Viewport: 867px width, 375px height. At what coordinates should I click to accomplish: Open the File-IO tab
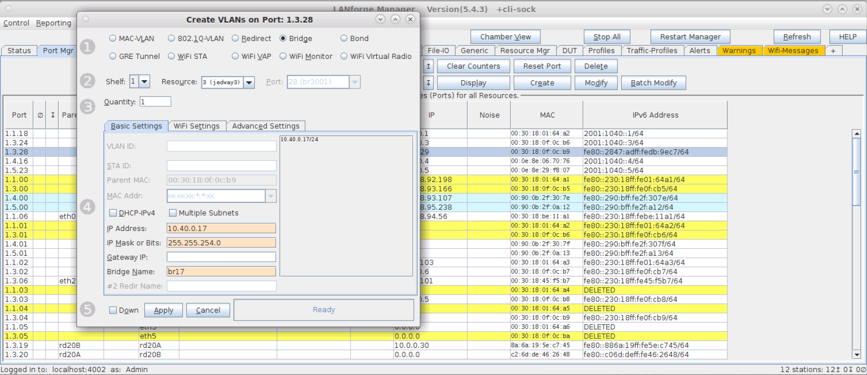pos(438,50)
